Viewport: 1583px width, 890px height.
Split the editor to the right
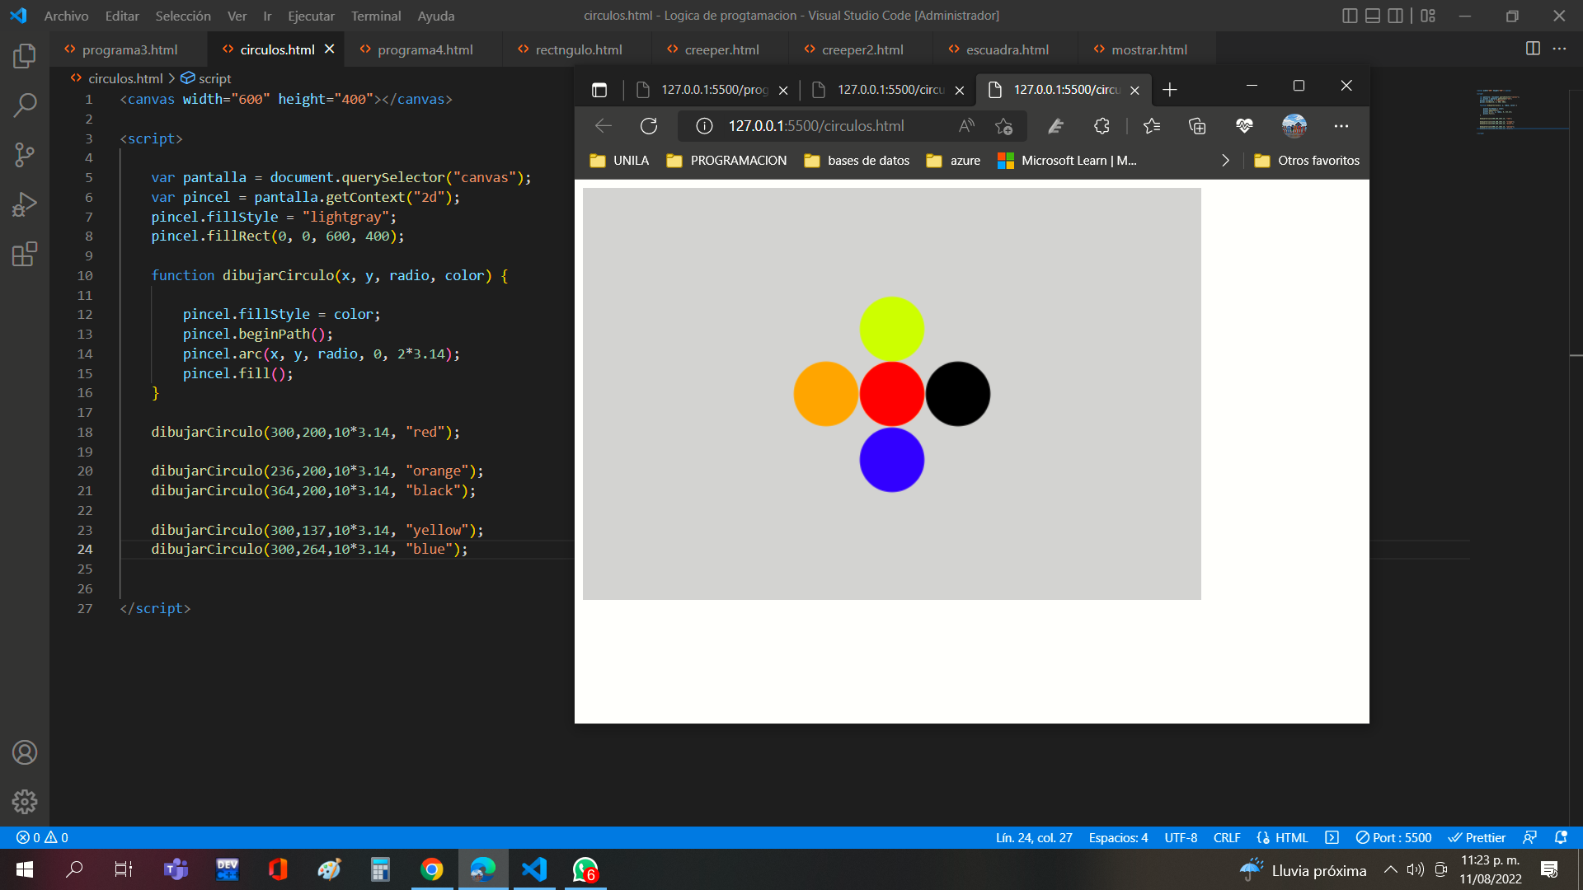tap(1533, 49)
